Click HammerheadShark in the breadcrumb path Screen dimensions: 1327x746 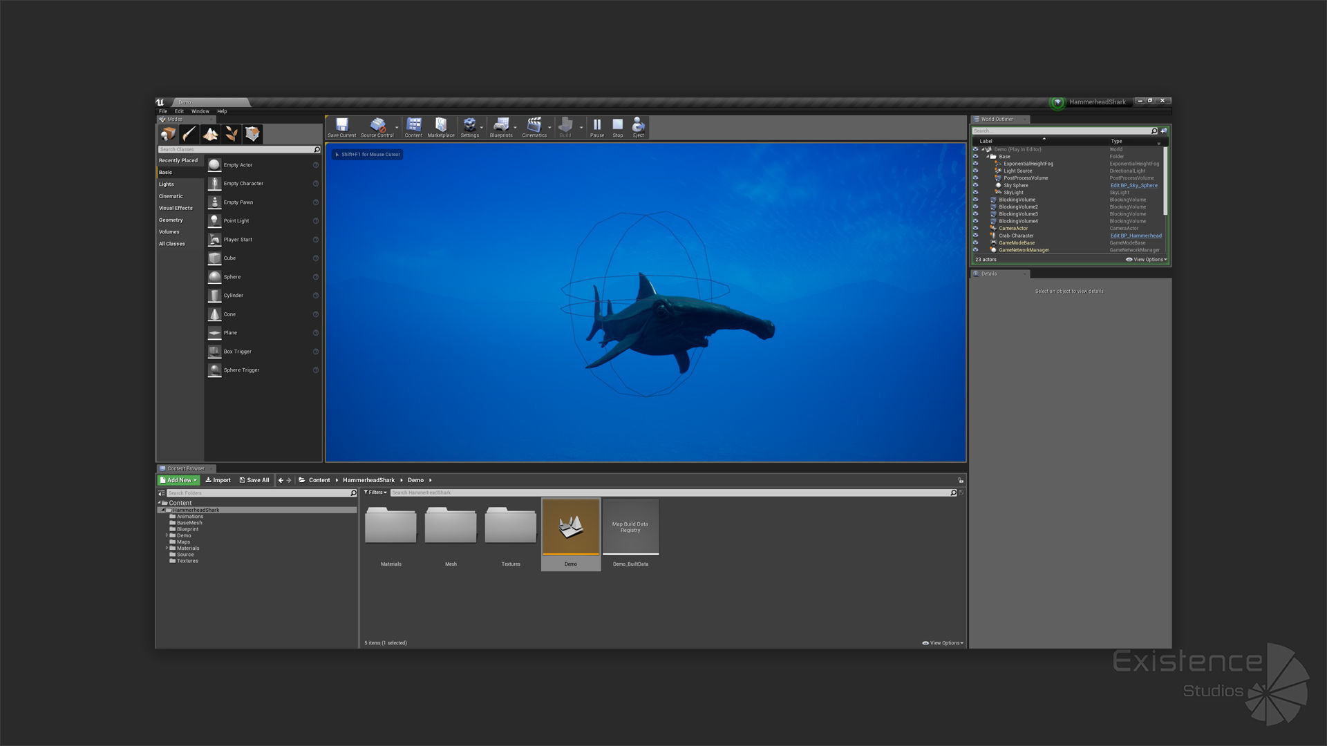point(368,480)
